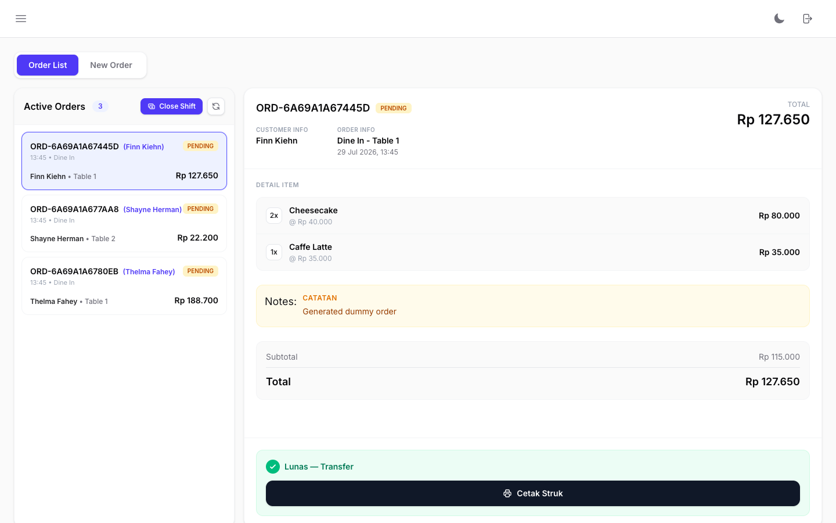
Task: Open the hamburger menu
Action: (21, 19)
